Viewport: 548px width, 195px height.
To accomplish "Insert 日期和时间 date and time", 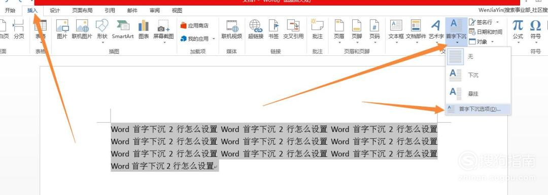I will (486, 32).
